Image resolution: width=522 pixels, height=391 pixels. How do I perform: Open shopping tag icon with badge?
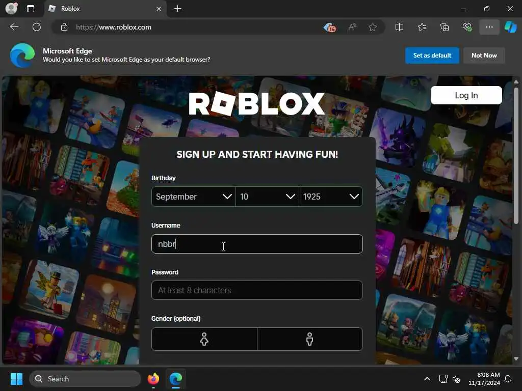coord(329,27)
